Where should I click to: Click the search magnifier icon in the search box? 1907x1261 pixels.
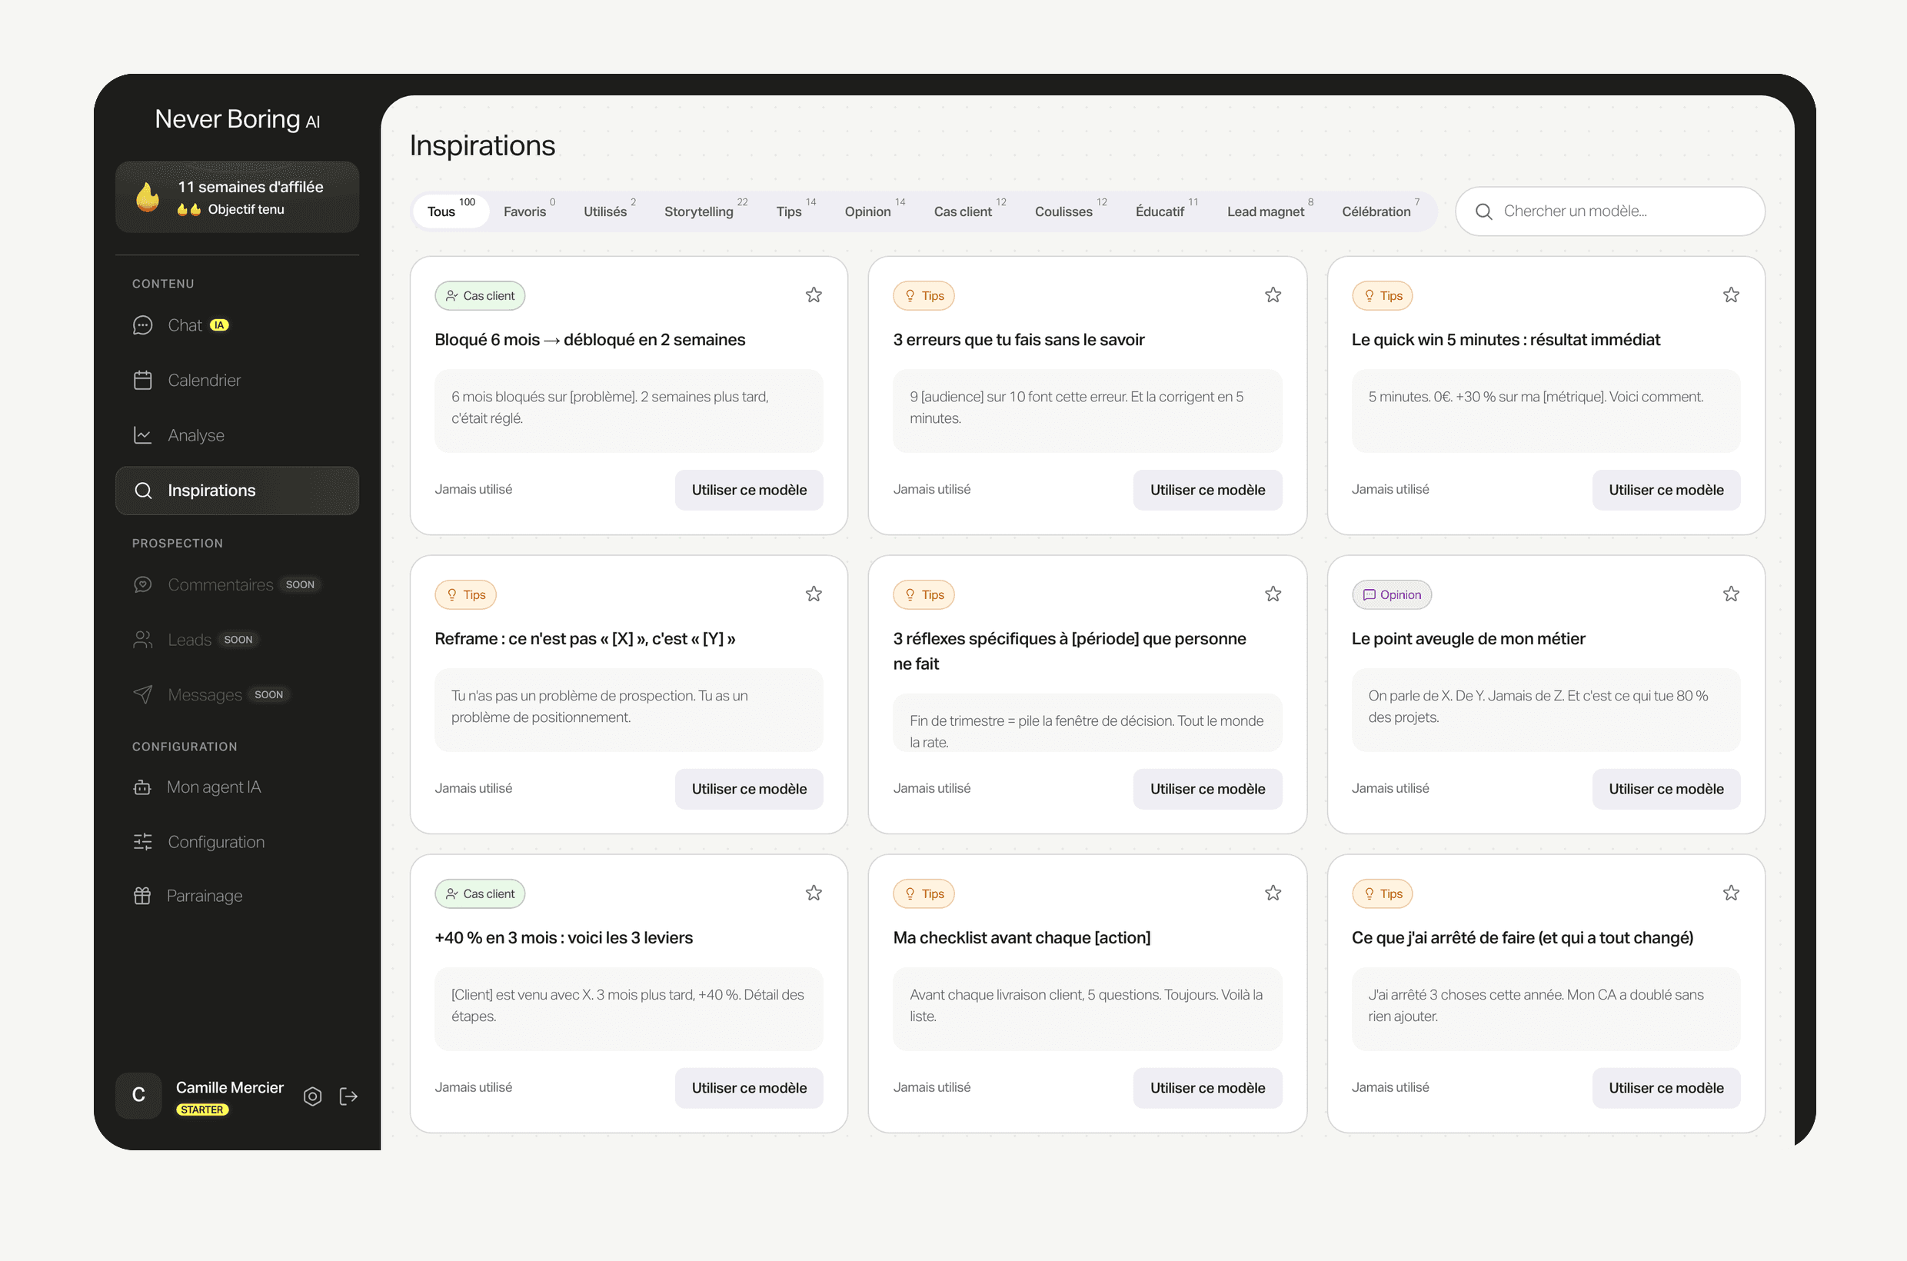coord(1483,211)
